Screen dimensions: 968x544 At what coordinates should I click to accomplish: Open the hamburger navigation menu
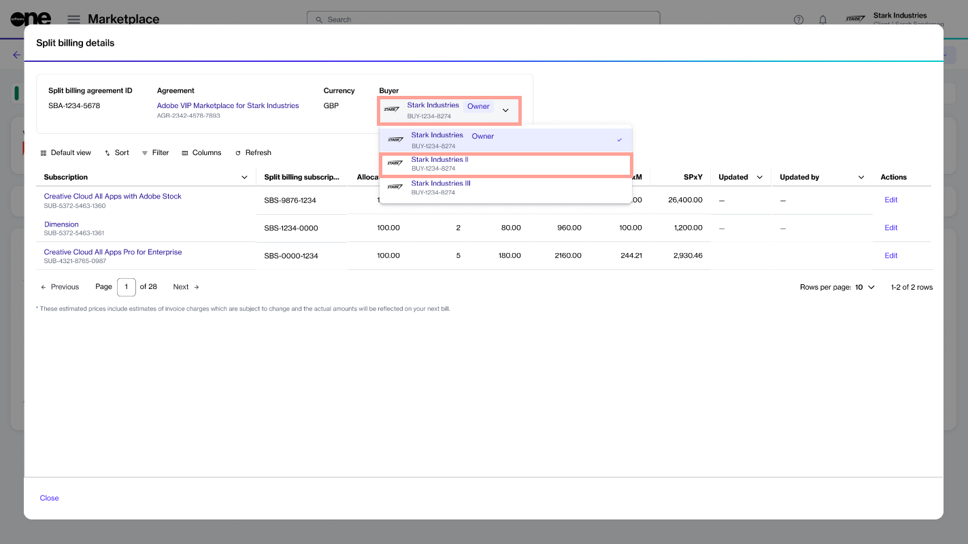(73, 20)
